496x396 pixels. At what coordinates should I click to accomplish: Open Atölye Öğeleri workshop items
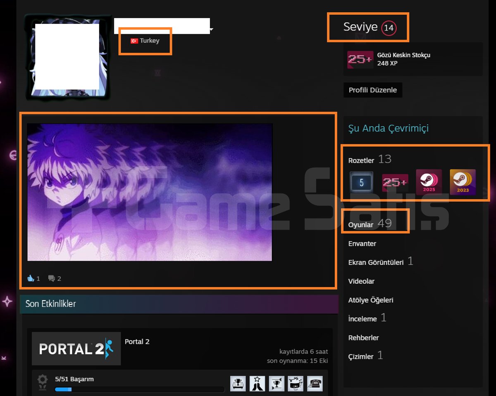click(371, 300)
